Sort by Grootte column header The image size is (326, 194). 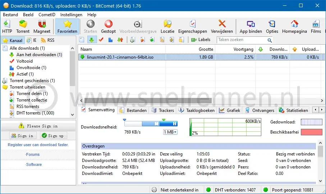point(190,49)
